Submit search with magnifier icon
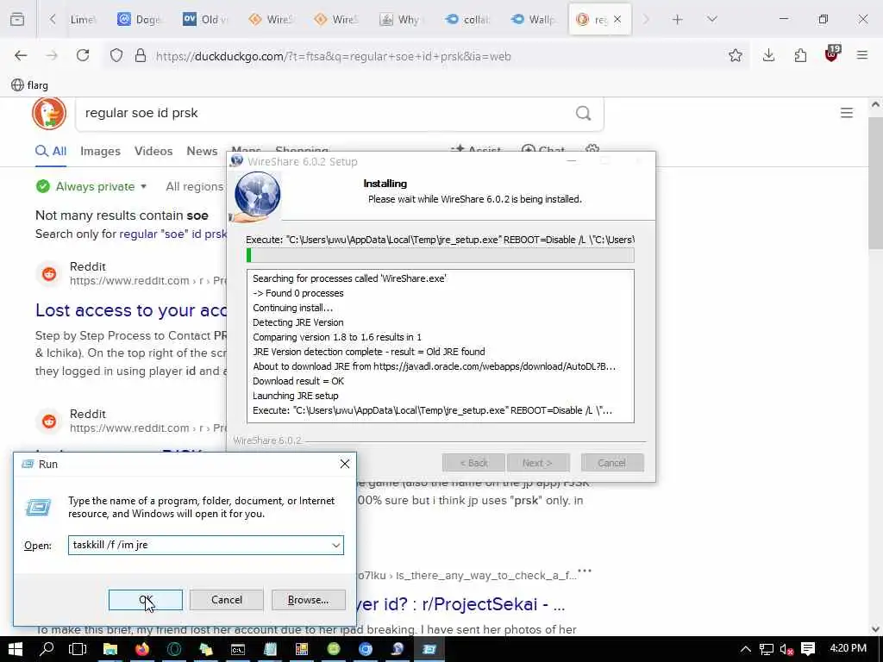Viewport: 883px width, 662px height. tap(584, 113)
